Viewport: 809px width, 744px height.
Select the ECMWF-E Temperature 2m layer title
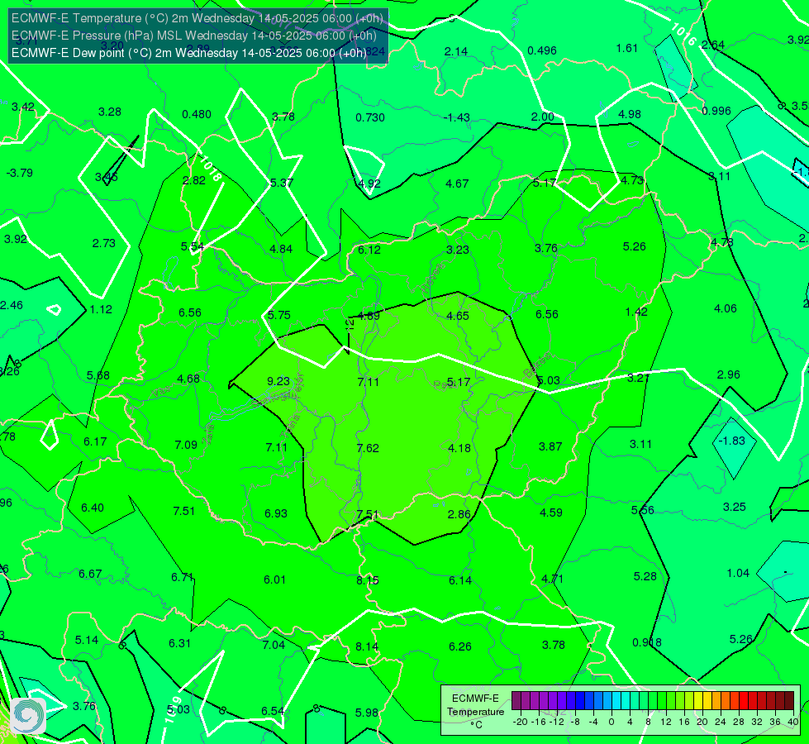(197, 18)
